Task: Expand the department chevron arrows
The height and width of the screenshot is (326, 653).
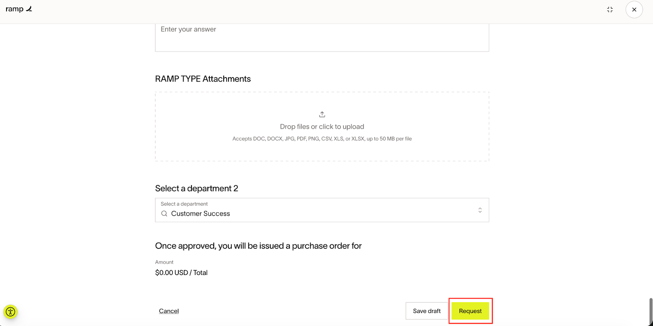Action: [x=480, y=210]
